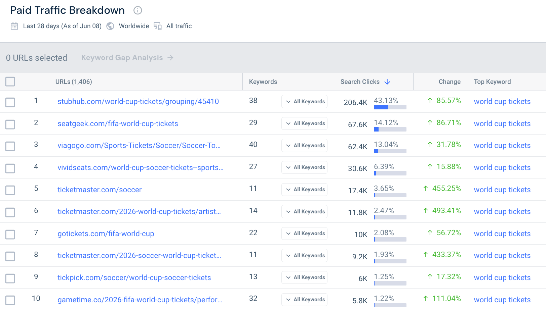Click the 14.12% traffic share bar

click(x=390, y=130)
